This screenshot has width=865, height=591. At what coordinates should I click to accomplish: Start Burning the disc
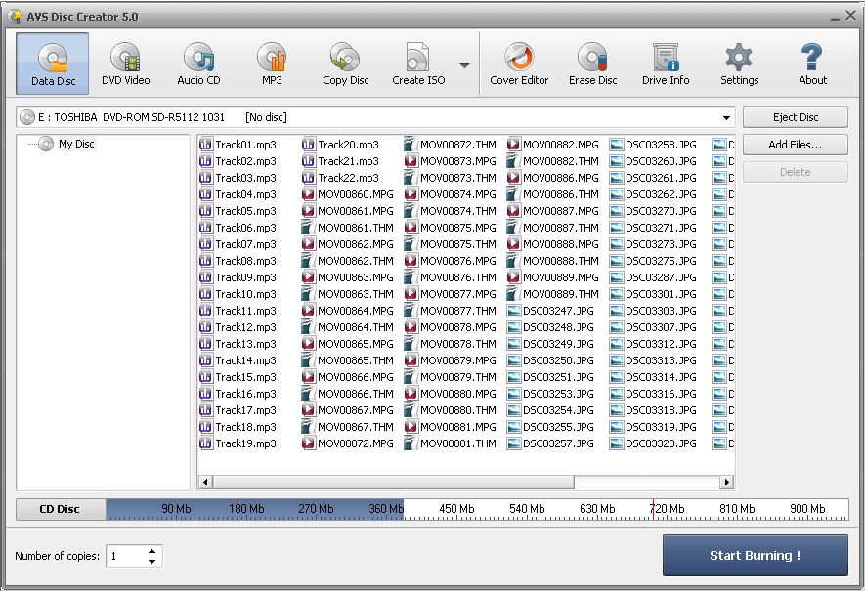[x=757, y=556]
